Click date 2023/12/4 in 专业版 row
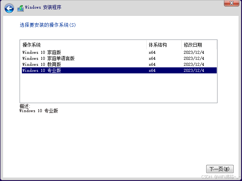Viewport: 242px width, 181px height. (194, 70)
